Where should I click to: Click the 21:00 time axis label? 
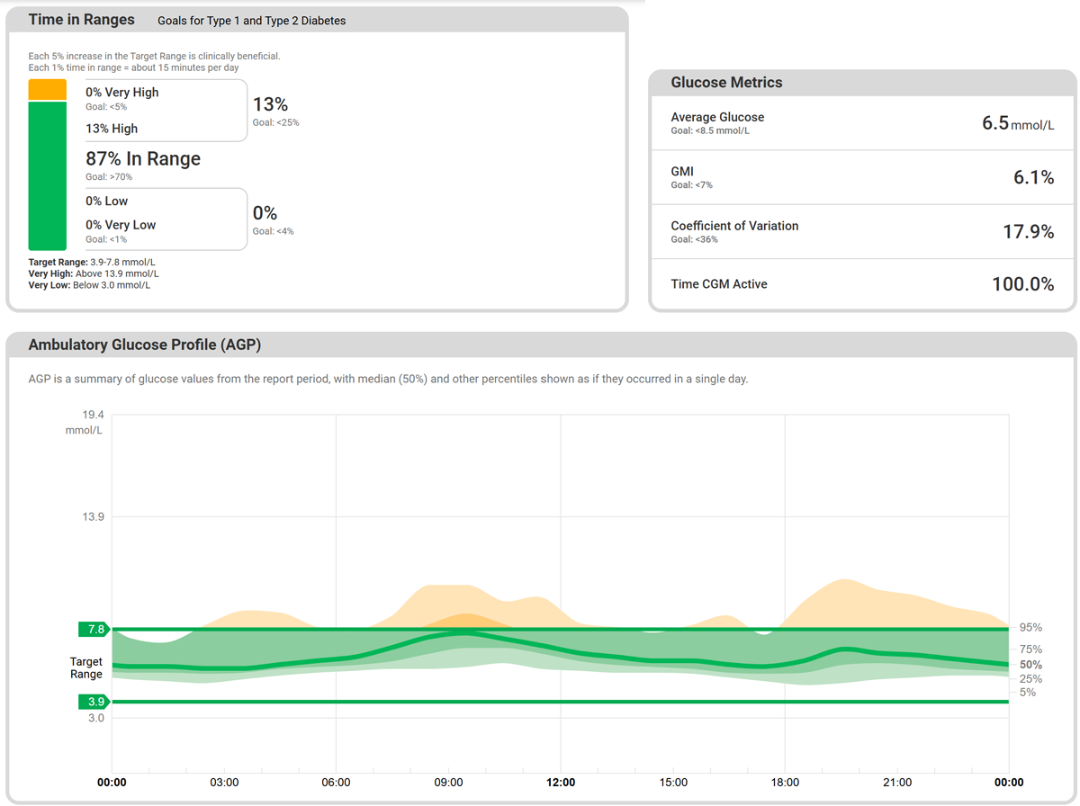(x=897, y=783)
